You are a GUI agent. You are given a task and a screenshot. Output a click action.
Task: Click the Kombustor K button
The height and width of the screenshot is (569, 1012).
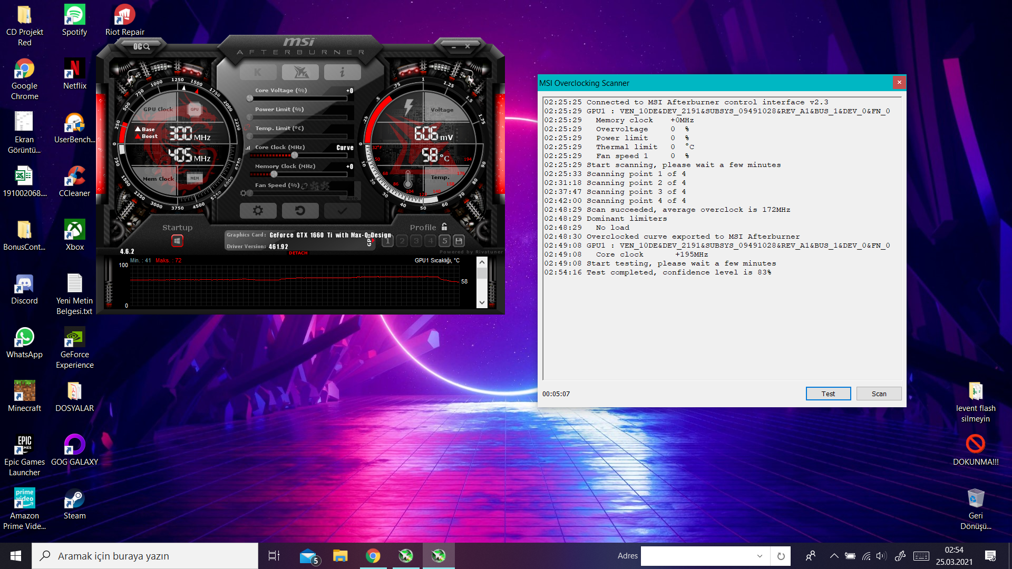[258, 72]
